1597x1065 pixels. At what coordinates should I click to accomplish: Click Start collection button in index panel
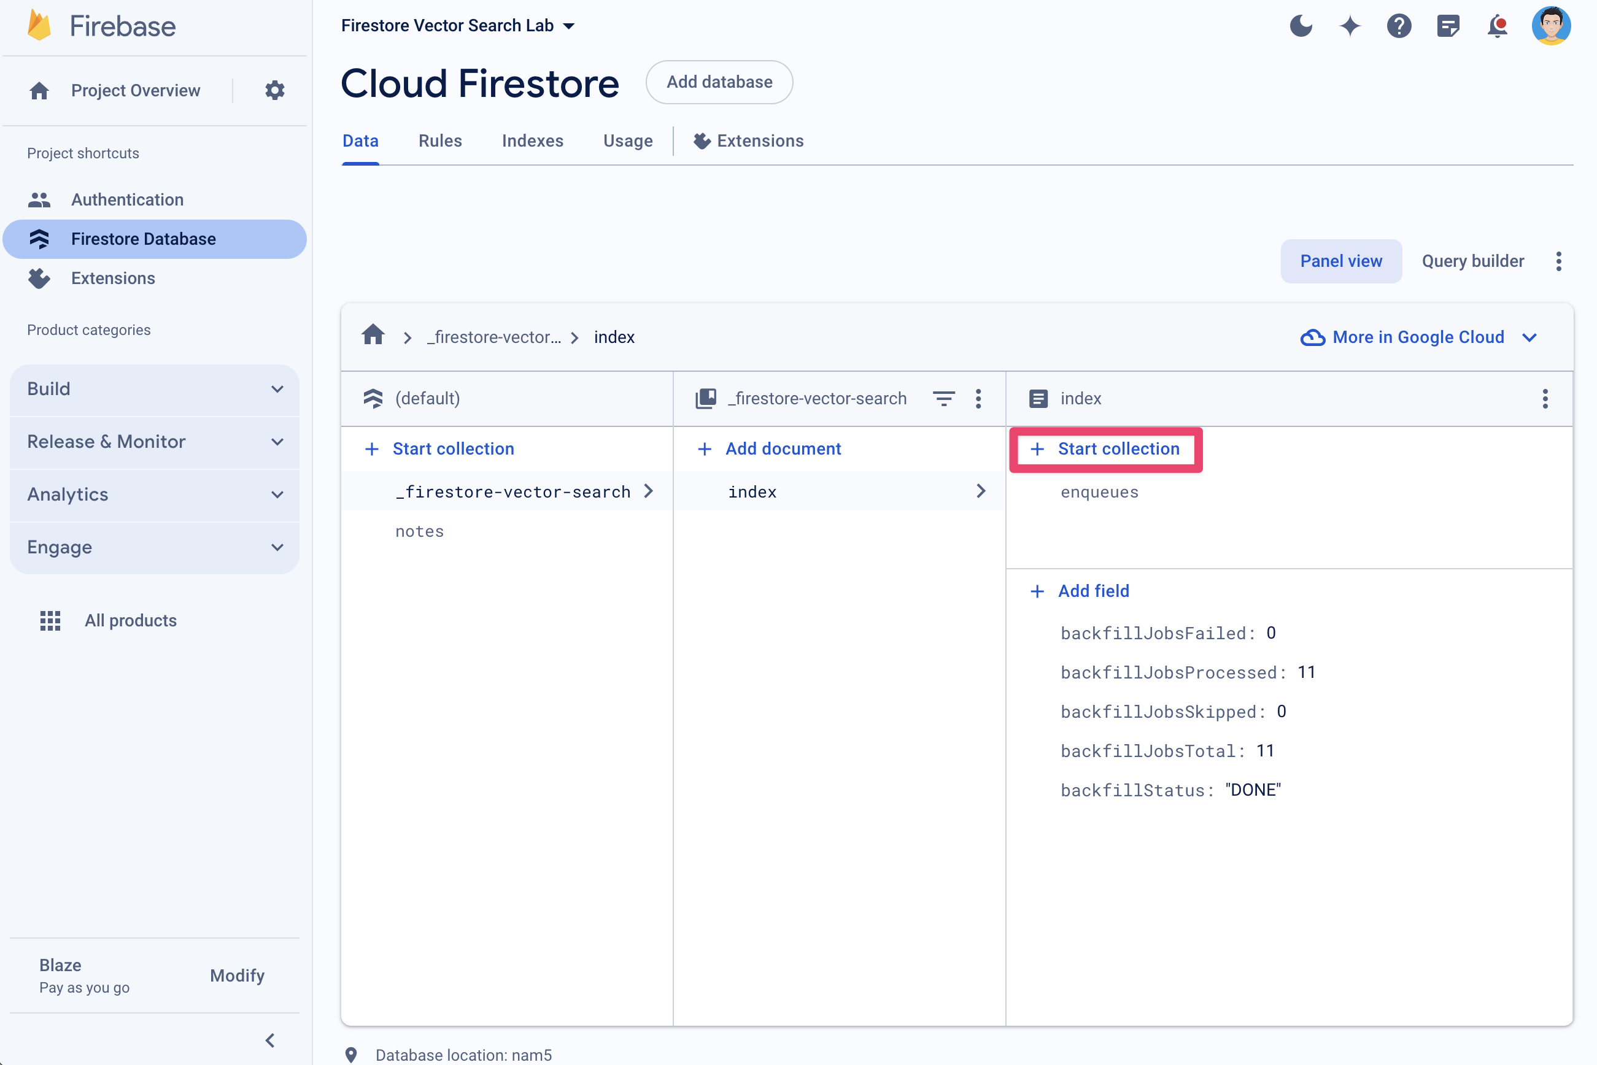tap(1105, 448)
